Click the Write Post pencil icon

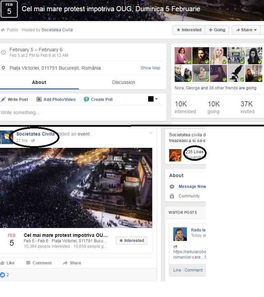pos(3,99)
